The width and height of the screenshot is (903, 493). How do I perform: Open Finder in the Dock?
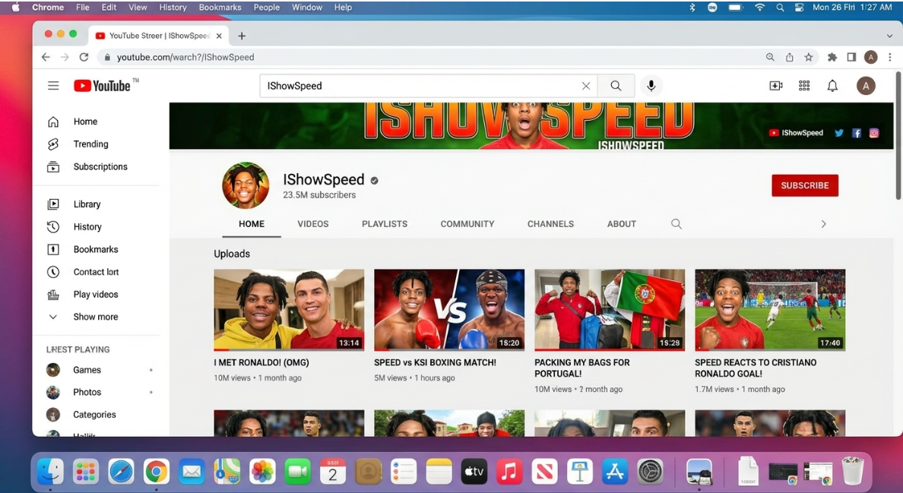(51, 472)
